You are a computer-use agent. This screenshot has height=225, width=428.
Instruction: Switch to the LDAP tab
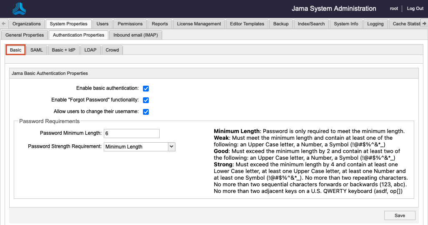click(90, 50)
